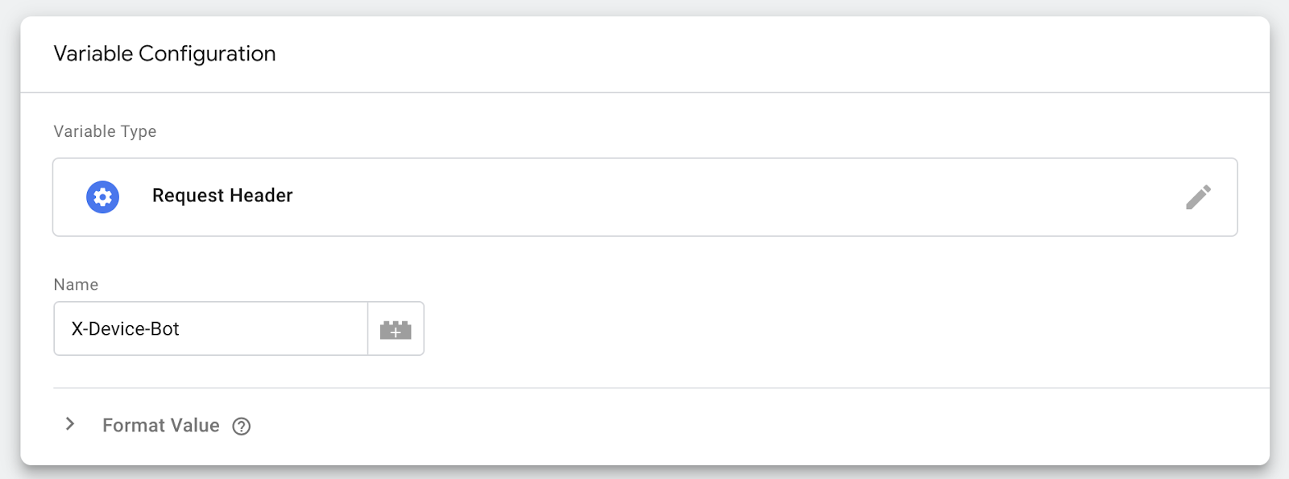
Task: Click the Variable Type field label
Action: tap(105, 131)
